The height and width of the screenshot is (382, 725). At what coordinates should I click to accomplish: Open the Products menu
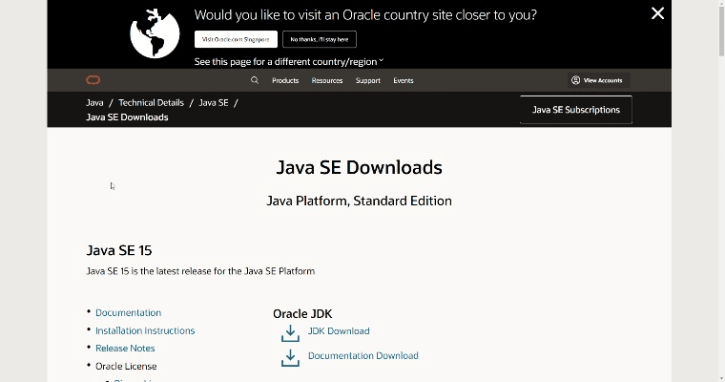285,80
